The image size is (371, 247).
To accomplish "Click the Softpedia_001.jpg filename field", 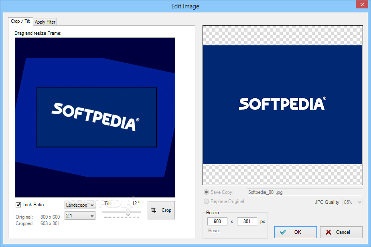I will (x=305, y=192).
